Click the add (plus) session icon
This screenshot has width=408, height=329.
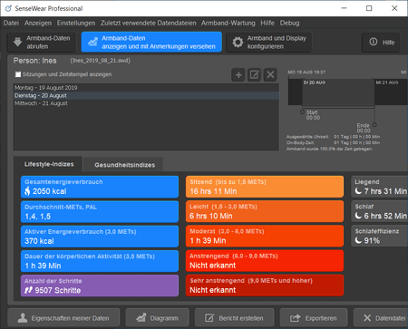coord(238,74)
